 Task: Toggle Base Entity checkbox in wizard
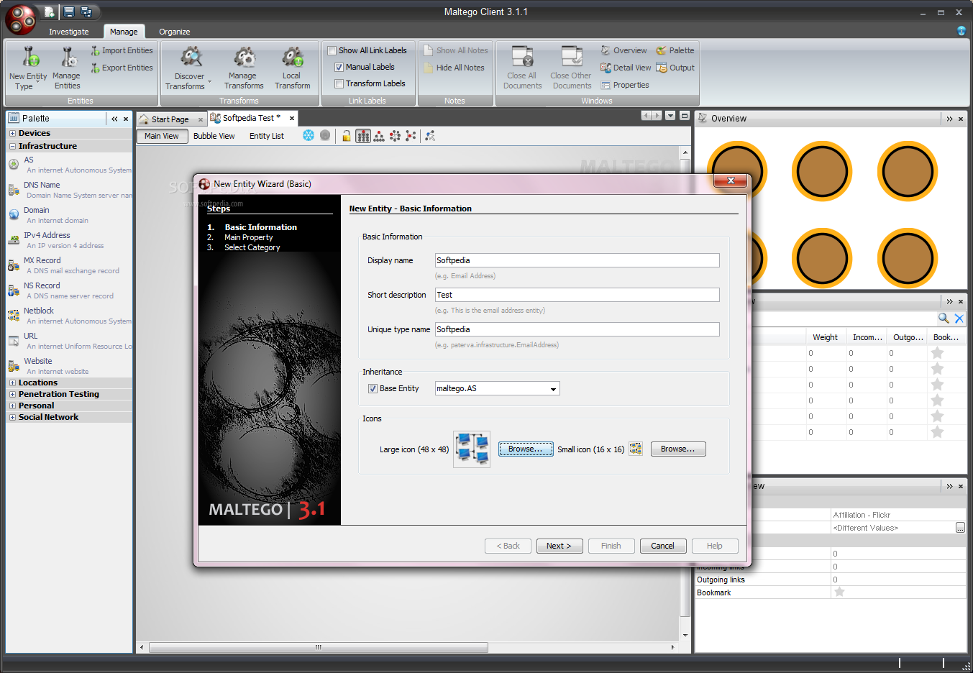click(373, 388)
